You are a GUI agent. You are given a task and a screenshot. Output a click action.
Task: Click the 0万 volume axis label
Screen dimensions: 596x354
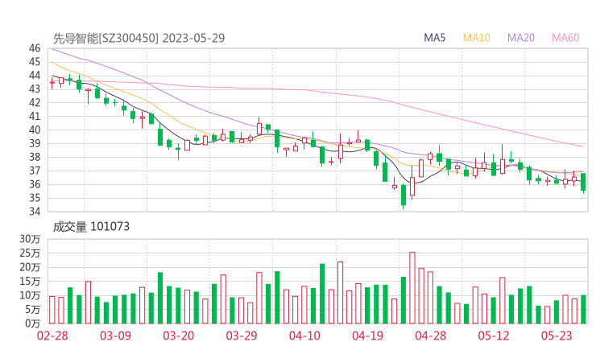pos(33,323)
